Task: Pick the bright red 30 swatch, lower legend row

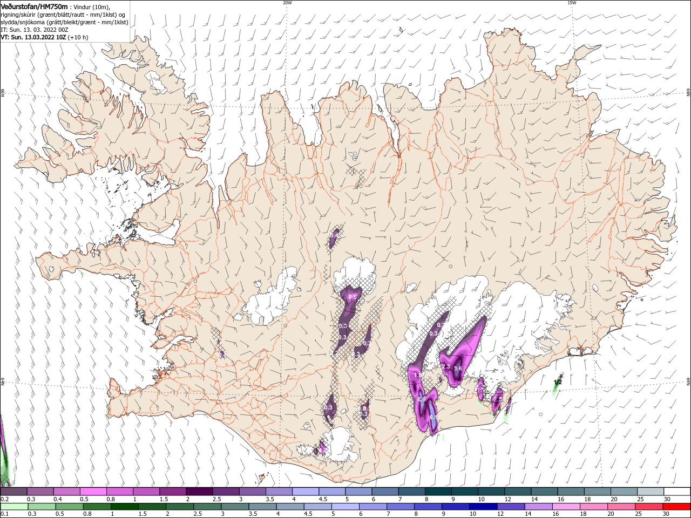Action: (677, 506)
